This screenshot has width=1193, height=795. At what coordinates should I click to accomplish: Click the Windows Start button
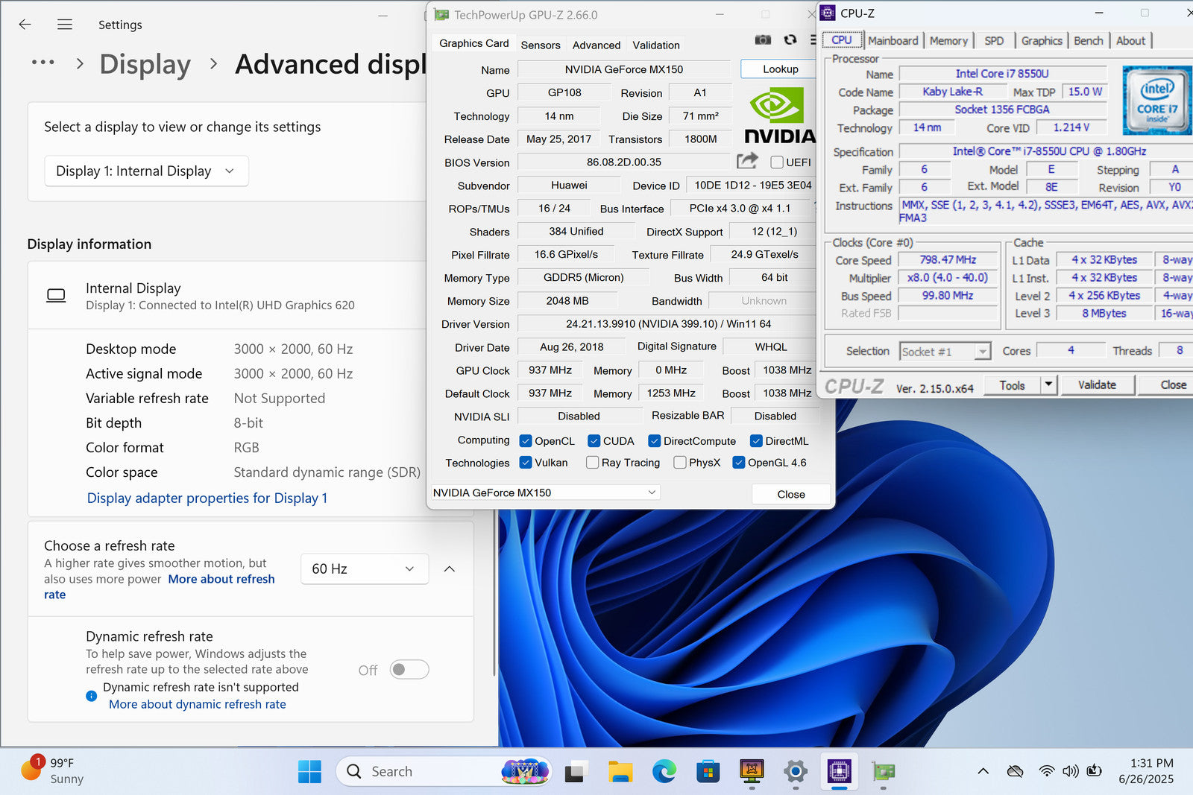click(x=309, y=771)
